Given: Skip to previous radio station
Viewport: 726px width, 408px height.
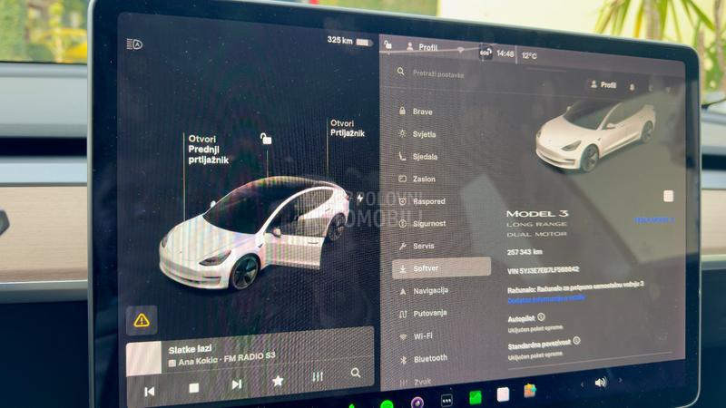Looking at the screenshot, I should [x=149, y=392].
